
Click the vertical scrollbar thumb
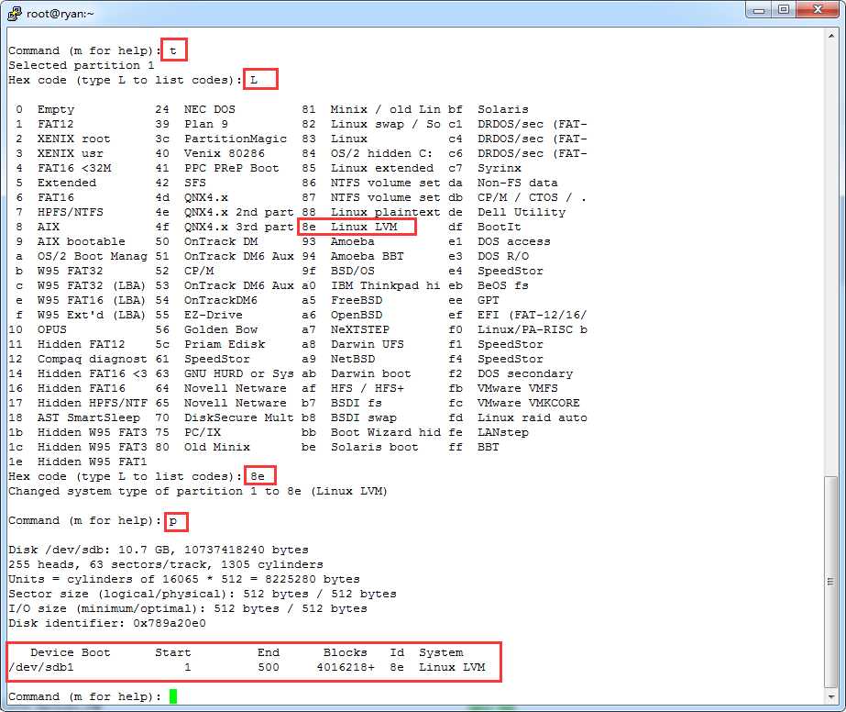click(x=831, y=582)
